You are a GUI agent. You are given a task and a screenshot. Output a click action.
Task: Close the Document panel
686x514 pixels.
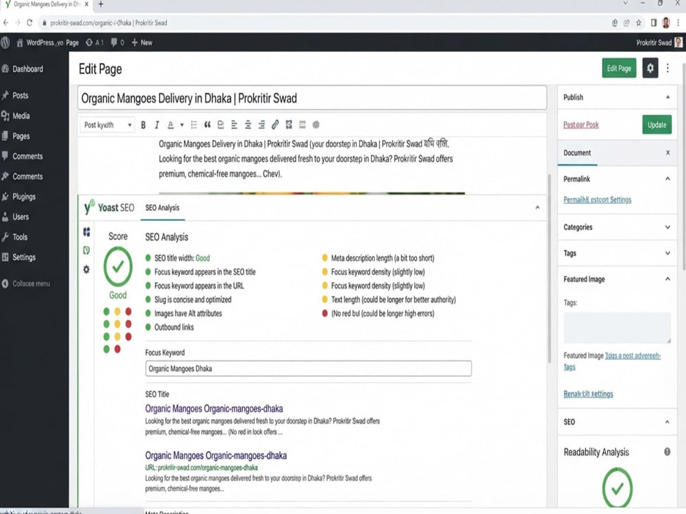click(x=667, y=153)
